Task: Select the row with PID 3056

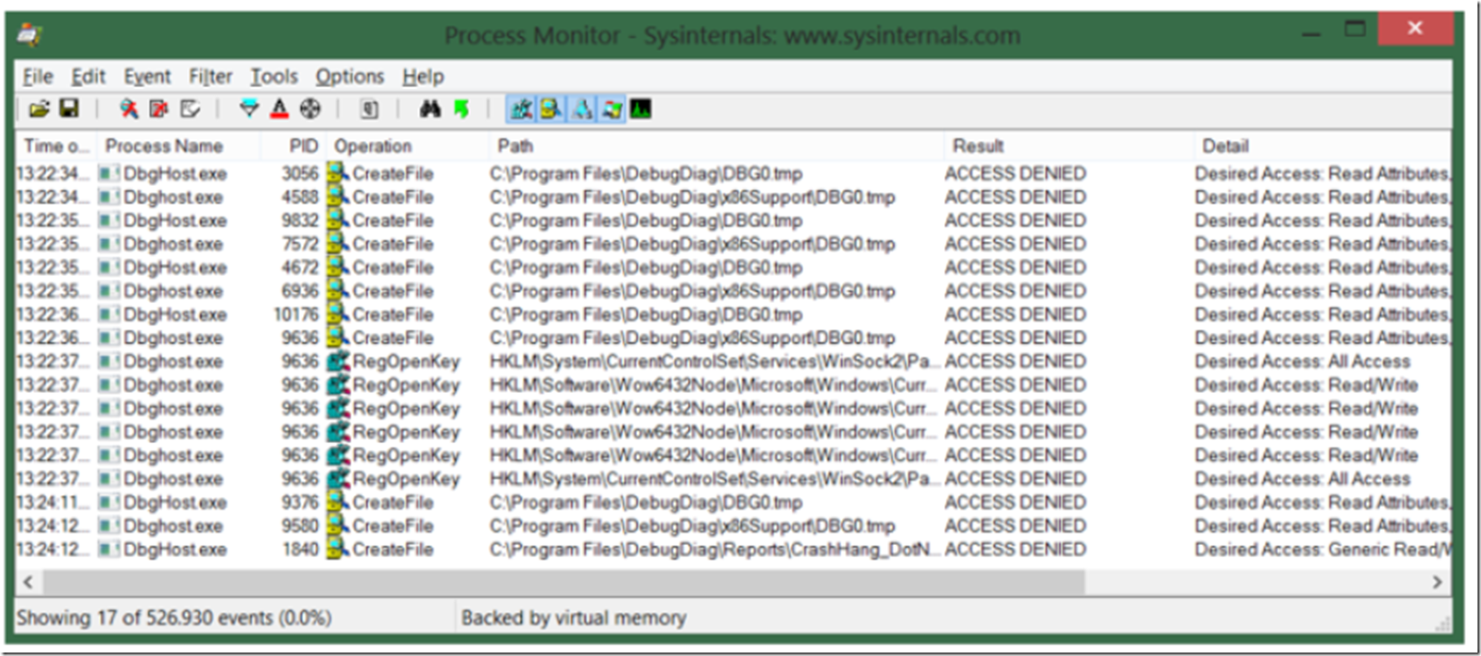Action: click(x=733, y=174)
